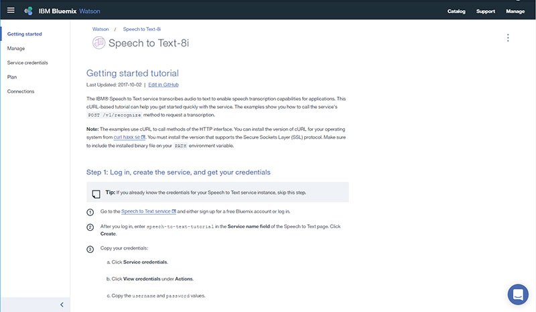536x312 pixels.
Task: Select Manage in the left sidebar
Action: [x=16, y=48]
